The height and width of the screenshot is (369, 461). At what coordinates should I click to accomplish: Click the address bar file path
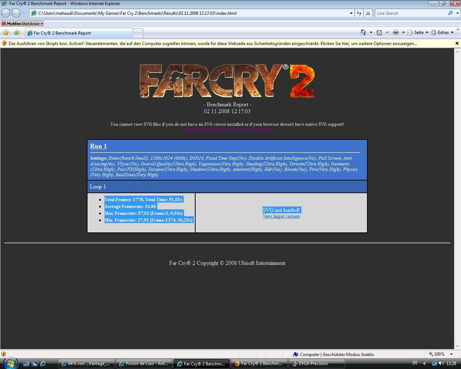[137, 13]
